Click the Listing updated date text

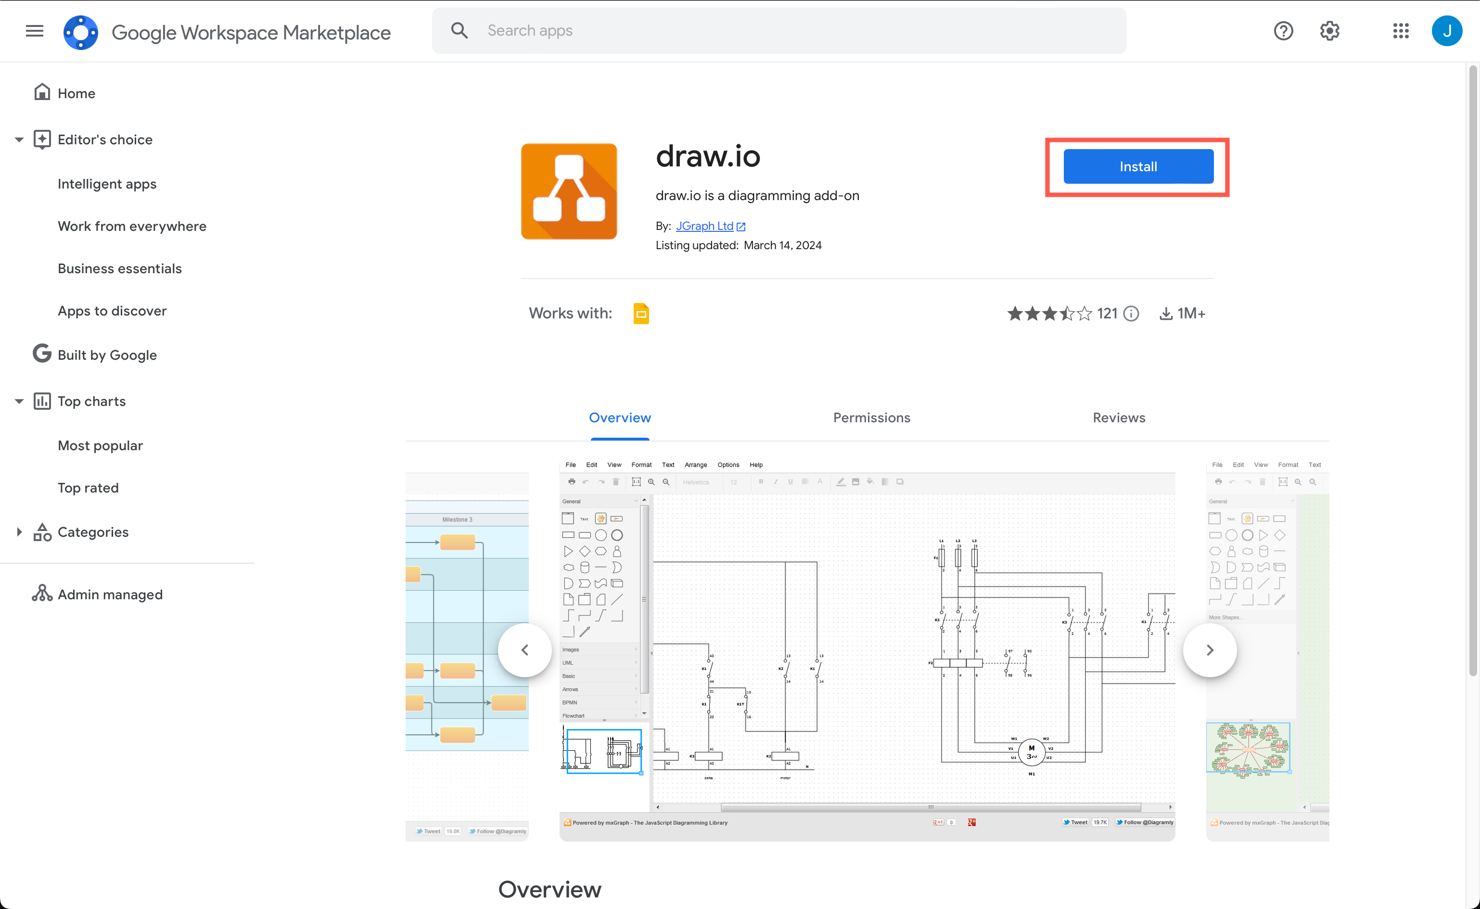pyautogui.click(x=739, y=245)
